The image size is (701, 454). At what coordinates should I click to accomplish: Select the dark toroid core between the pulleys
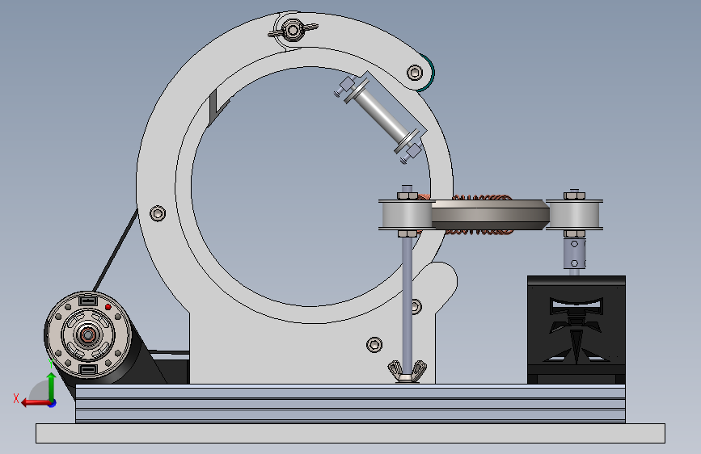(490, 215)
